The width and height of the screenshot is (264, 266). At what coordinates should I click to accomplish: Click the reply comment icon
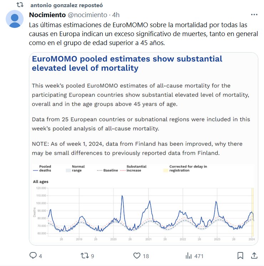coord(33,256)
